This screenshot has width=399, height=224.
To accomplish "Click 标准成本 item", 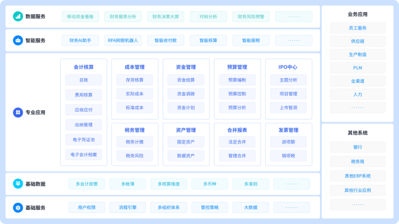I will click(134, 107).
